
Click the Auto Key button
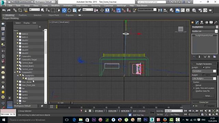click(x=160, y=111)
